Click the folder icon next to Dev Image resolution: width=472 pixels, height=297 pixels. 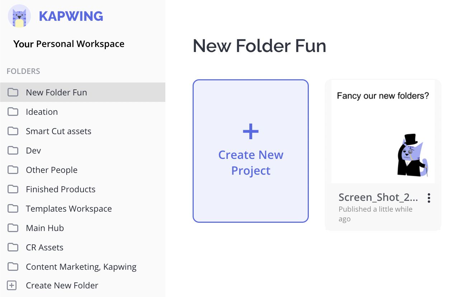pyautogui.click(x=13, y=151)
